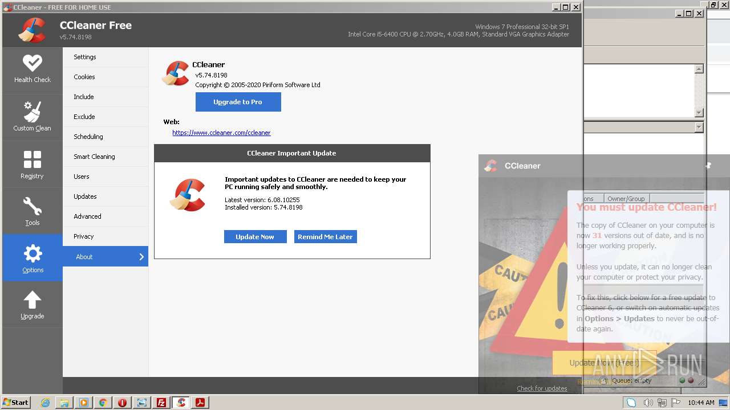Screen dimensions: 730x410
Task: Select the Options gear icon
Action: pyautogui.click(x=33, y=253)
